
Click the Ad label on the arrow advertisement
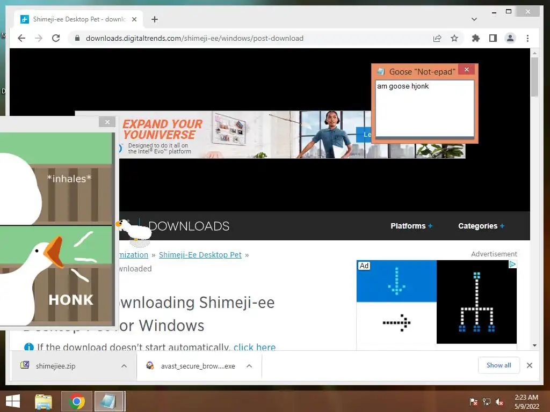click(x=364, y=266)
